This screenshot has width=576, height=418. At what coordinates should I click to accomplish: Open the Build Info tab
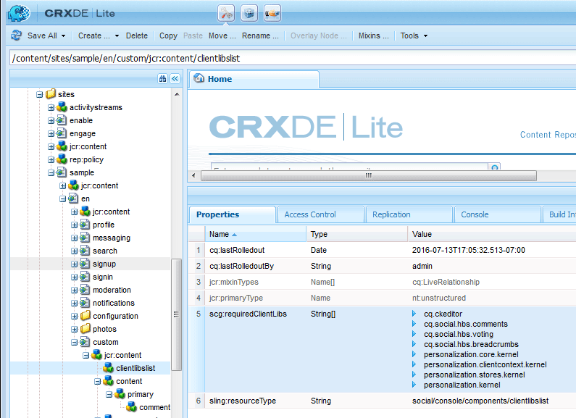coord(559,214)
